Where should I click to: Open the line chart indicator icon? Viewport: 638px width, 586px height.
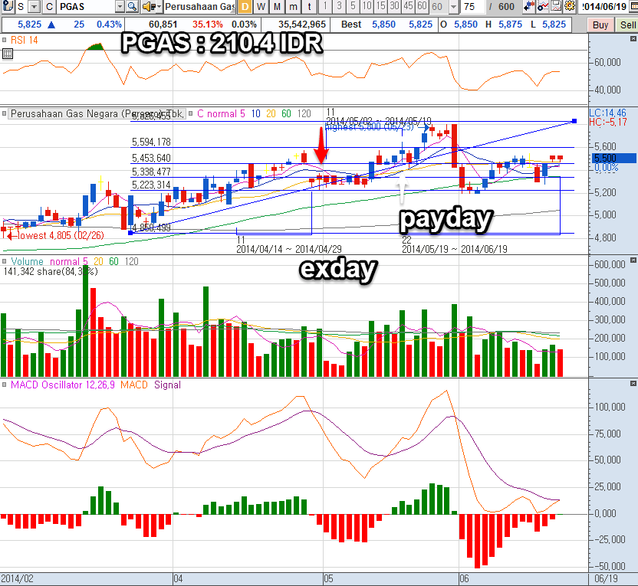point(543,6)
